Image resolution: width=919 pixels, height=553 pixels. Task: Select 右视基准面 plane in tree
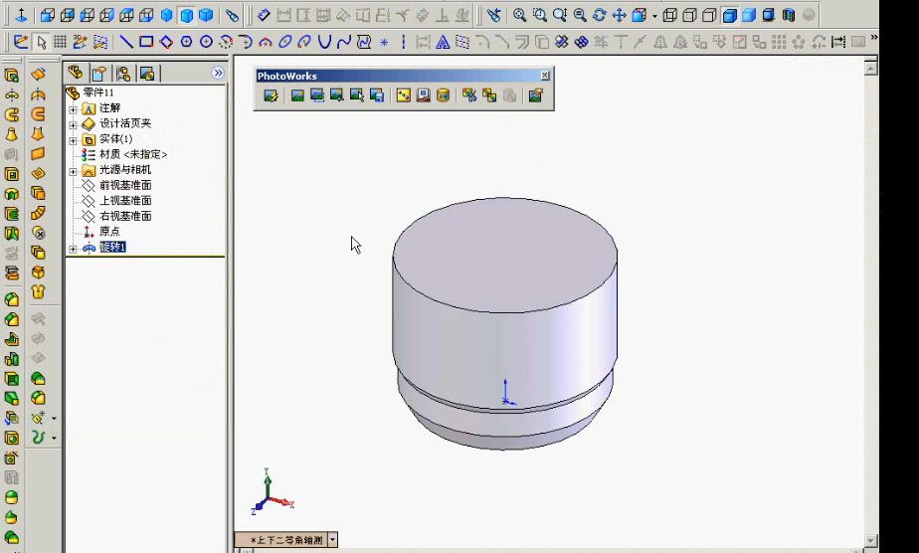125,216
